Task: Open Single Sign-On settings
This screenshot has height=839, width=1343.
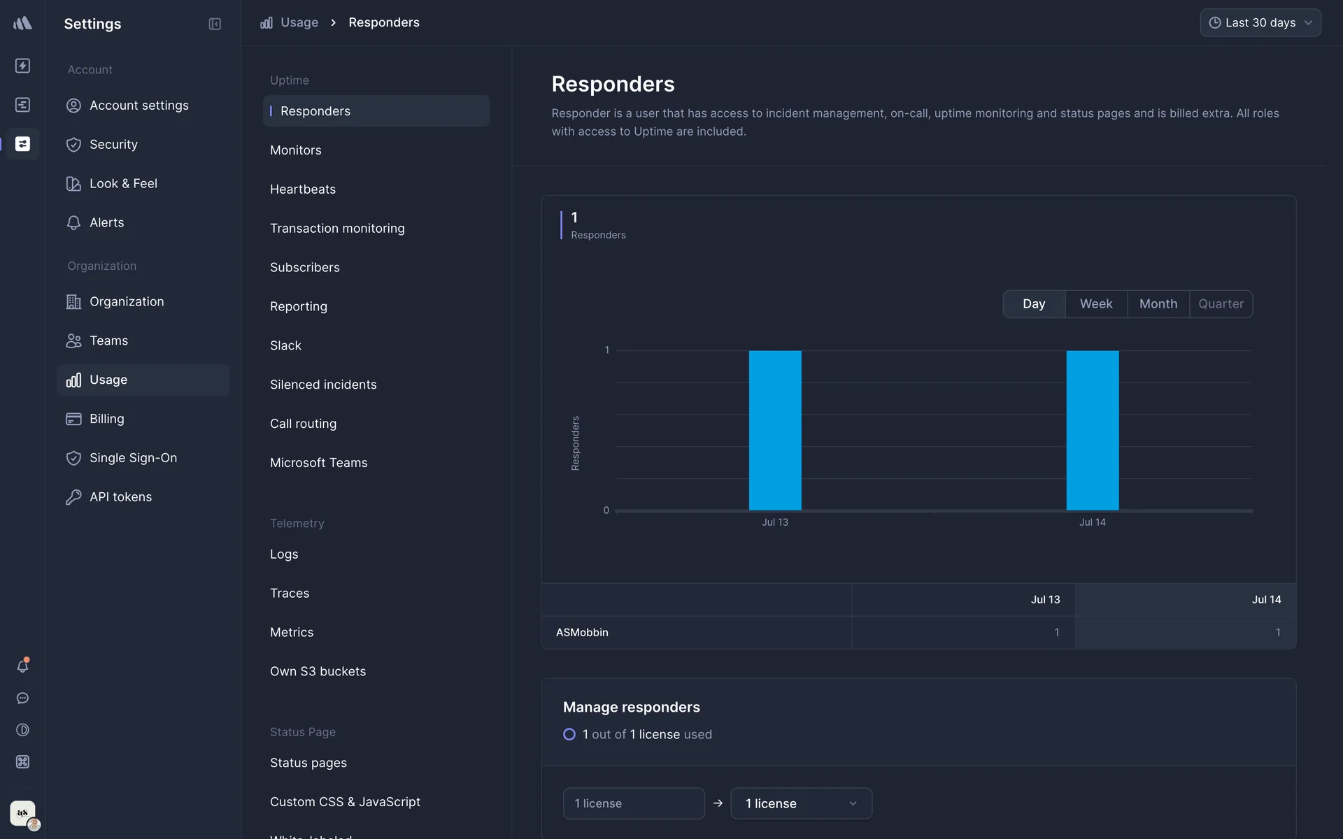Action: coord(133,458)
